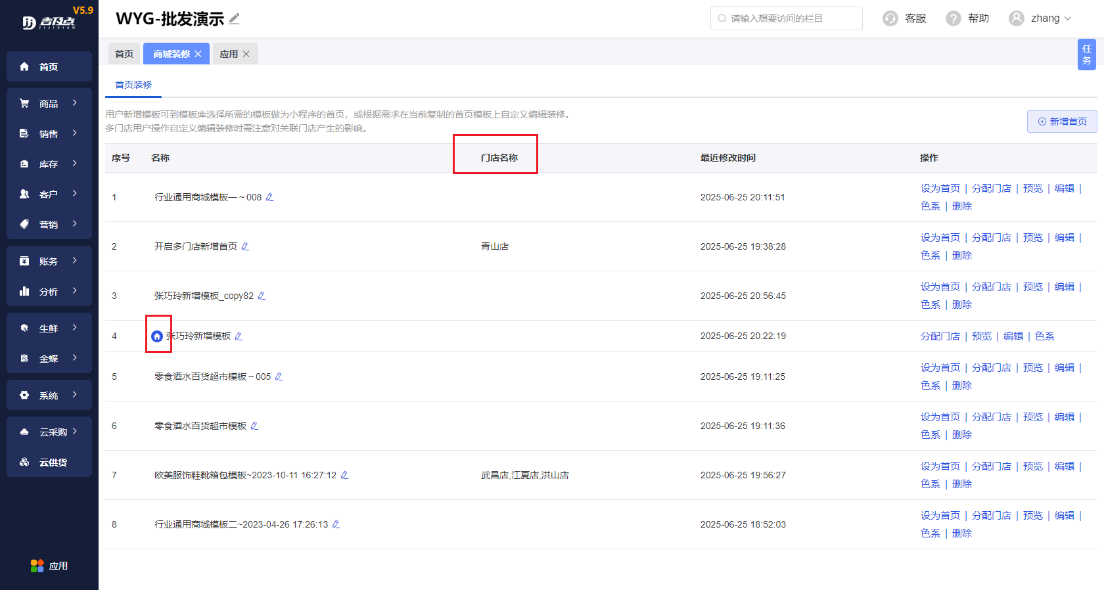Expand the 系统 sidebar section
The width and height of the screenshot is (1104, 590).
(49, 395)
